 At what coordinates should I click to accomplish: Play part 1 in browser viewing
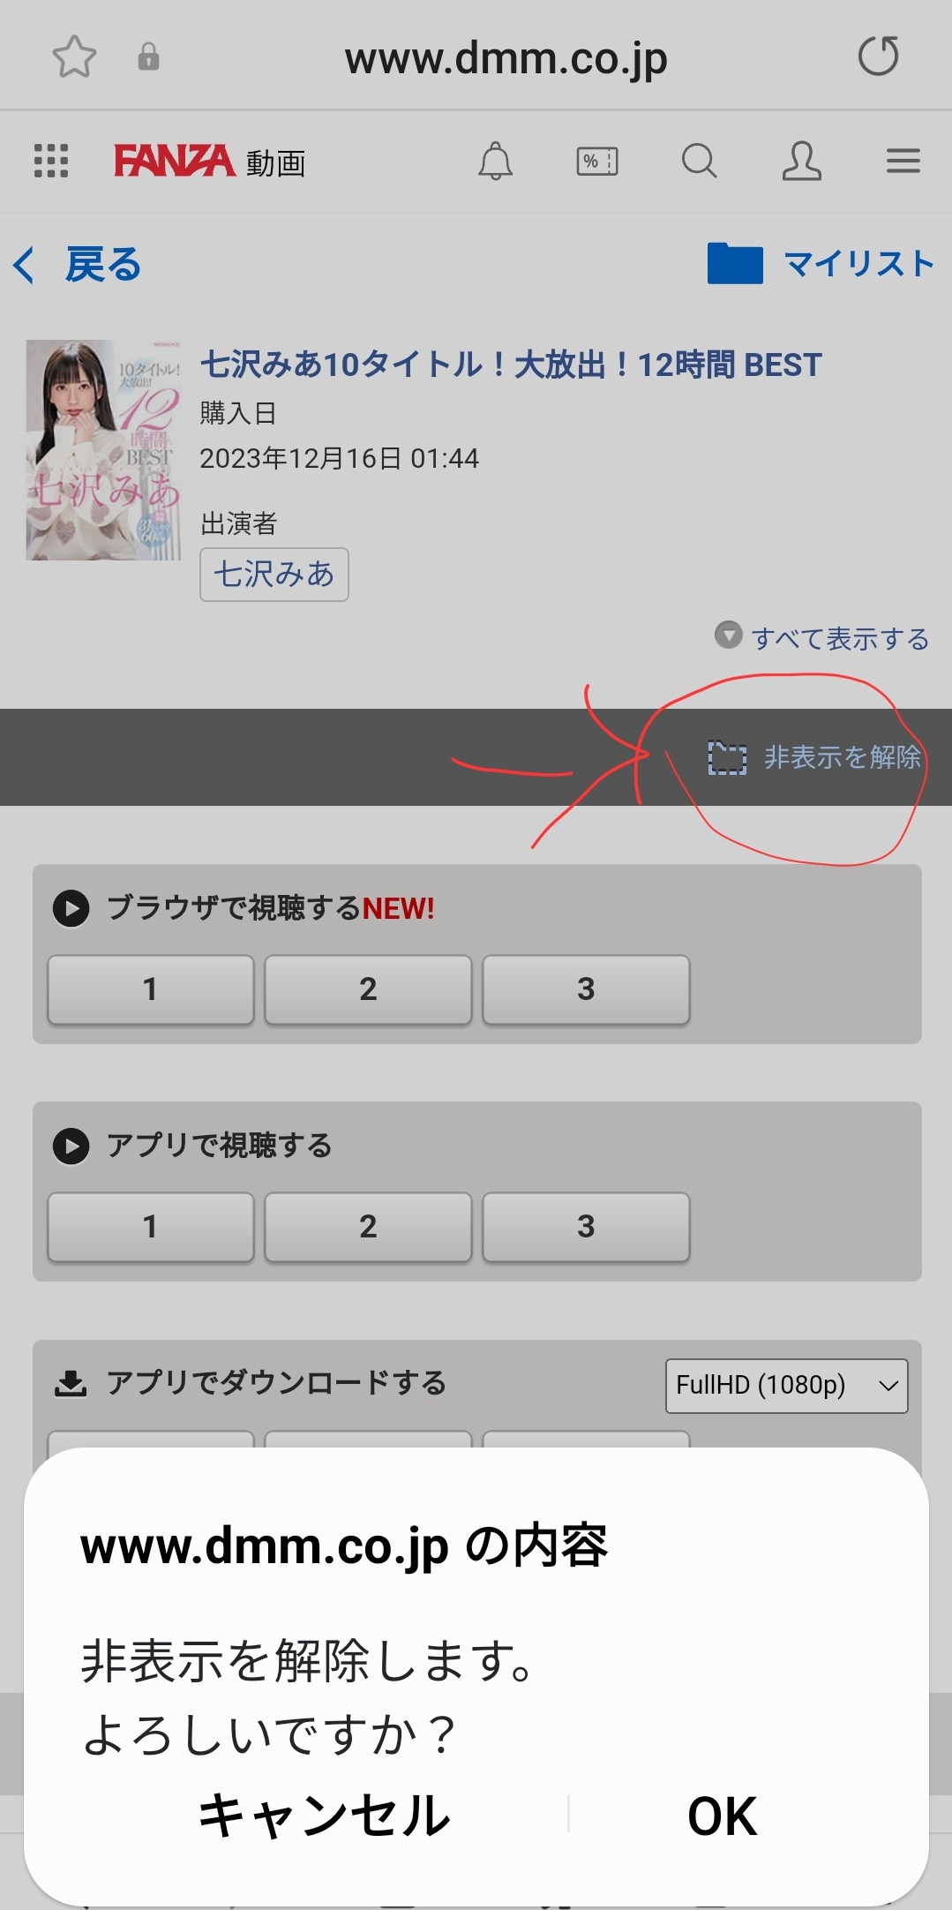[x=151, y=989]
